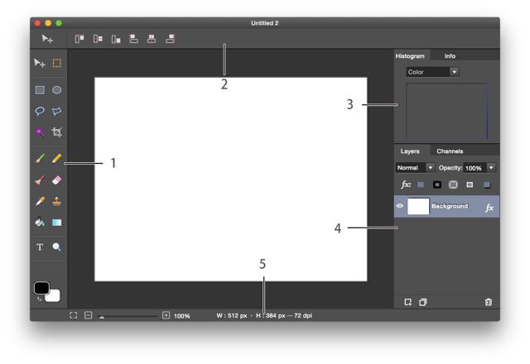Align horizontal centers in options bar

152,39
